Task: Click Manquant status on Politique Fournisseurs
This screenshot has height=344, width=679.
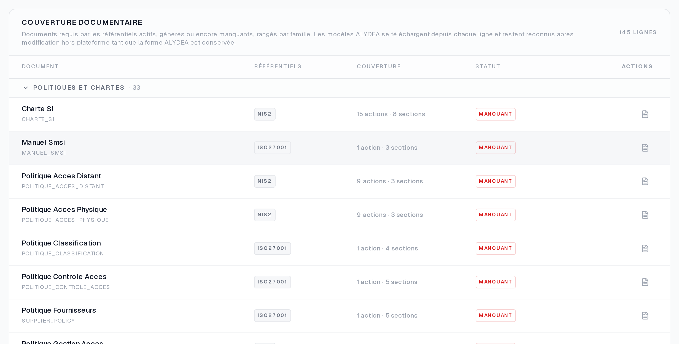Action: (x=495, y=316)
